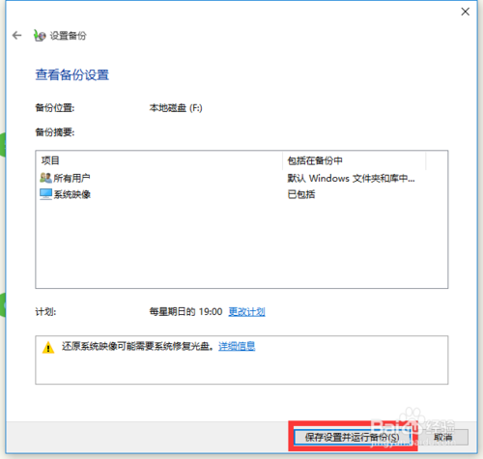The width and height of the screenshot is (483, 459).
Task: Click the 查看备份设置 heading
Action: [x=71, y=74]
